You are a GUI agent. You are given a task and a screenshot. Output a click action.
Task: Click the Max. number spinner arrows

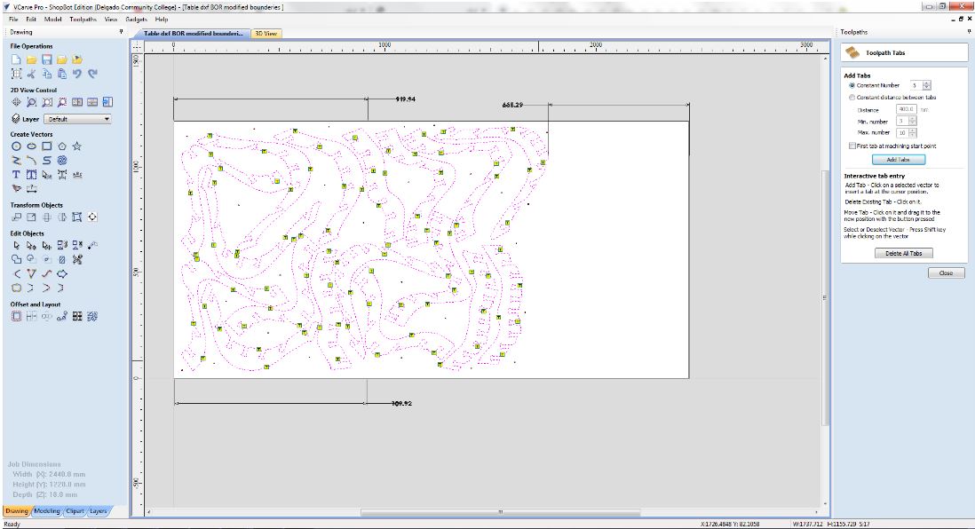point(913,132)
